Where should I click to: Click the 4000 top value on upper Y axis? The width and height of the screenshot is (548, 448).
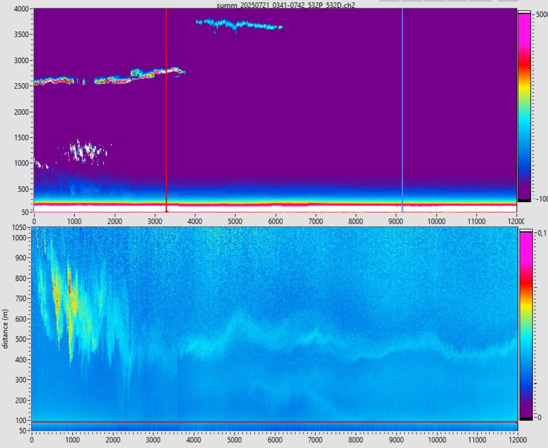tap(21, 9)
